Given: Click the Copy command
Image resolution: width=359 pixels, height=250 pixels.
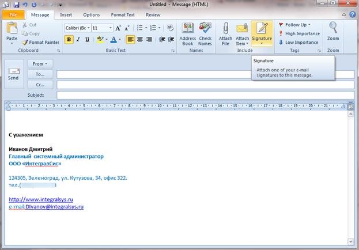Looking at the screenshot, I should click(x=31, y=33).
